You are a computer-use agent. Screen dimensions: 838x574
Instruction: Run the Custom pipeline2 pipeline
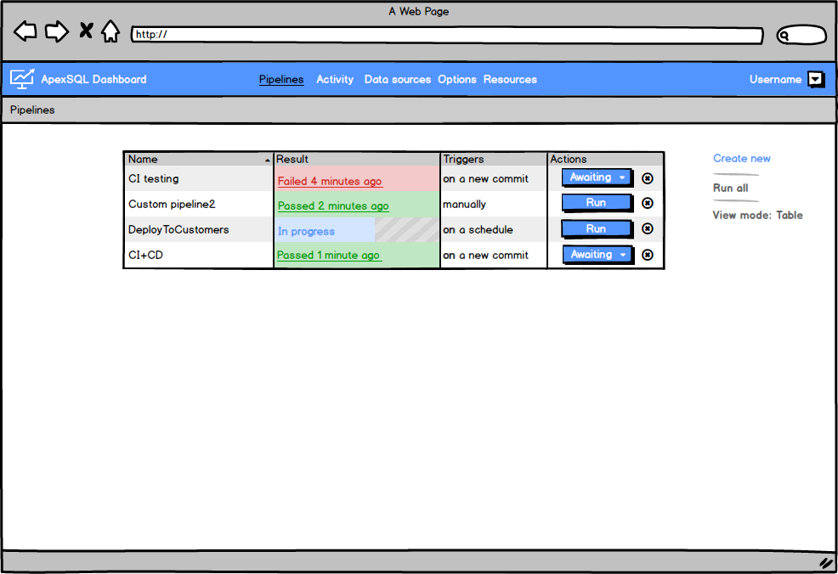[x=597, y=203]
